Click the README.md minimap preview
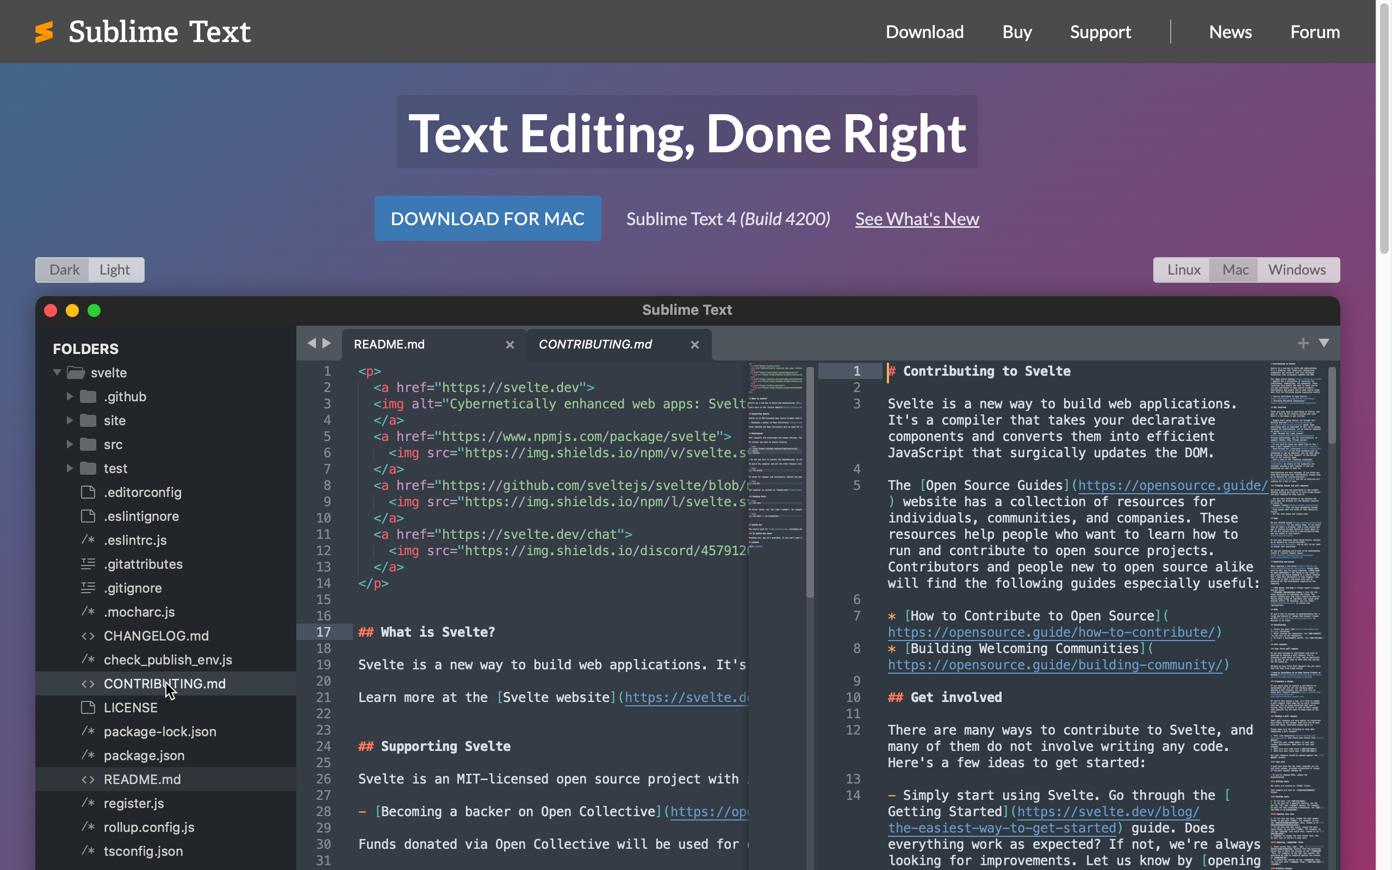The height and width of the screenshot is (870, 1392). [775, 455]
